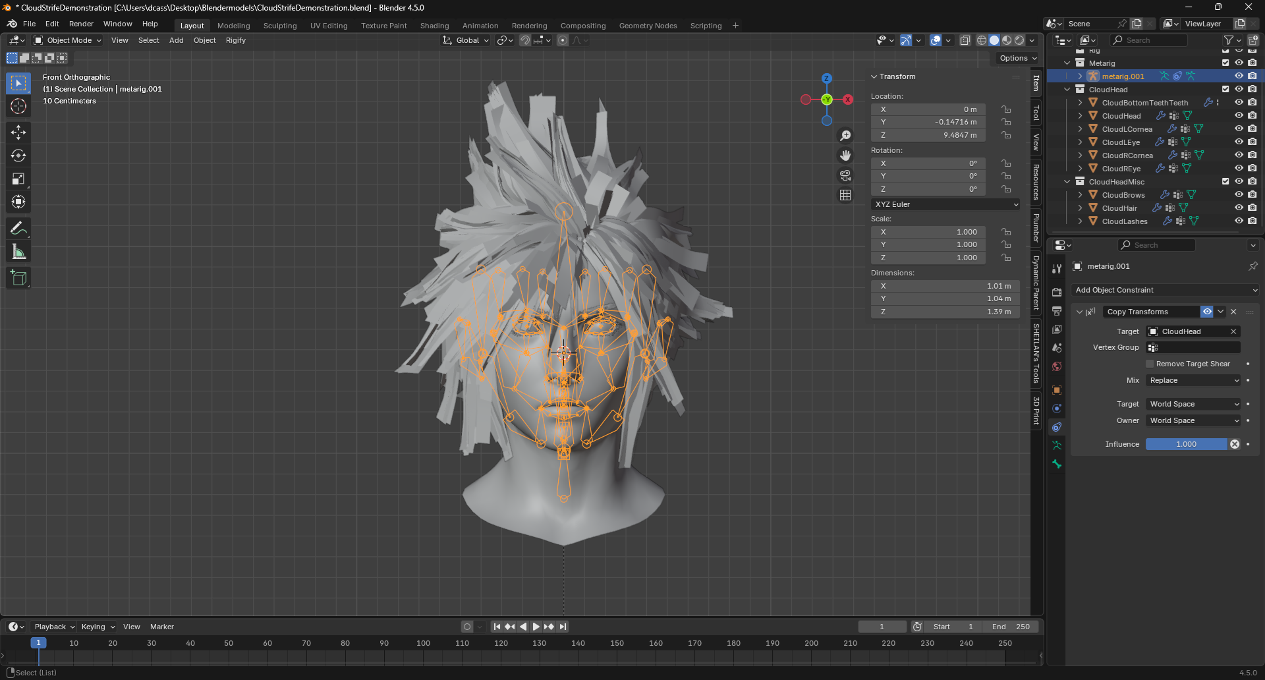The height and width of the screenshot is (680, 1265).
Task: Open the Mix Replace dropdown
Action: tap(1194, 380)
